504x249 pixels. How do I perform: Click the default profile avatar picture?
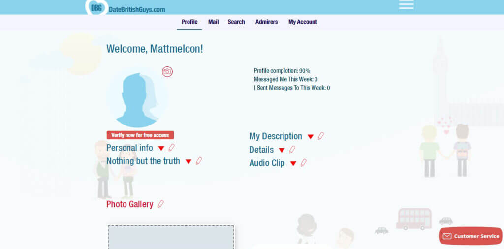click(137, 97)
